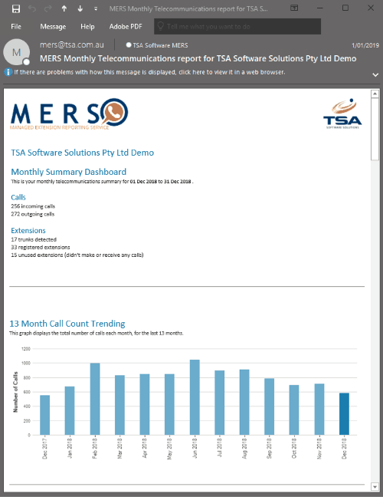This screenshot has width=383, height=497.
Task: Click the Tell me what you want to do box
Action: [x=237, y=26]
